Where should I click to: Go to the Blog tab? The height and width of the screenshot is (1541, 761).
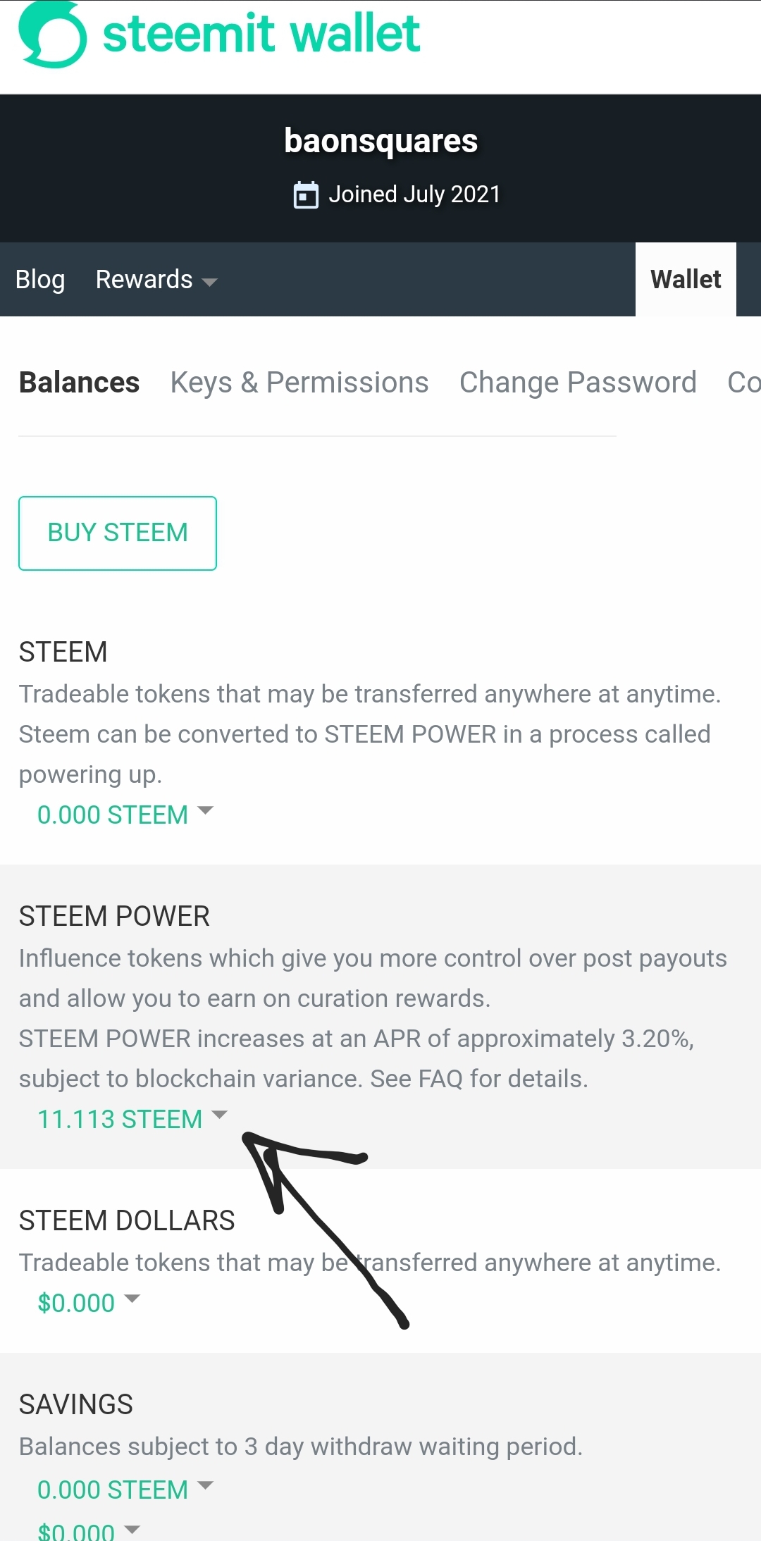tap(40, 280)
